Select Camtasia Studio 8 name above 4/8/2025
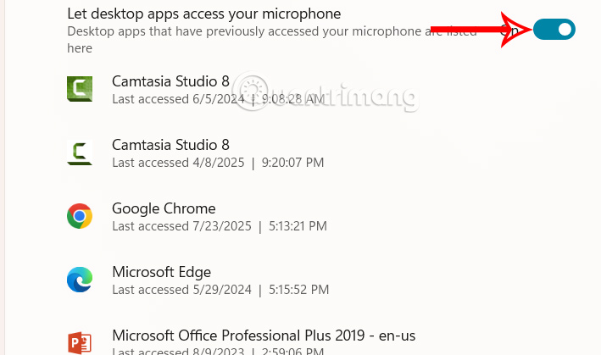Screen dimensions: 601x355 pos(170,146)
